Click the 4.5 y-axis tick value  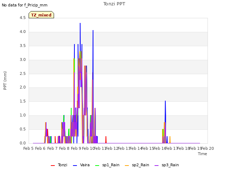click(23, 18)
